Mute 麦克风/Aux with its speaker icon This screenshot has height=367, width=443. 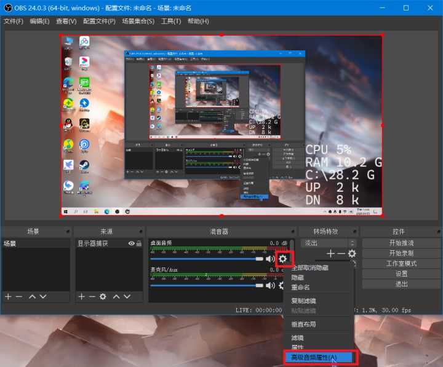click(270, 285)
